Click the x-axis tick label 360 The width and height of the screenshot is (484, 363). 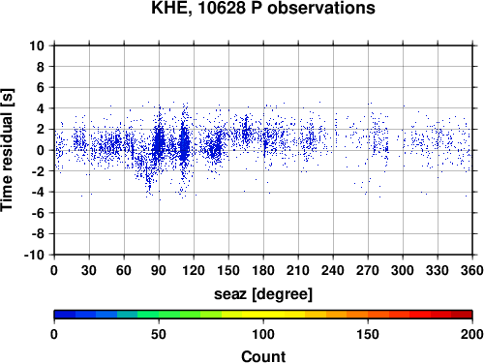pos(472,270)
